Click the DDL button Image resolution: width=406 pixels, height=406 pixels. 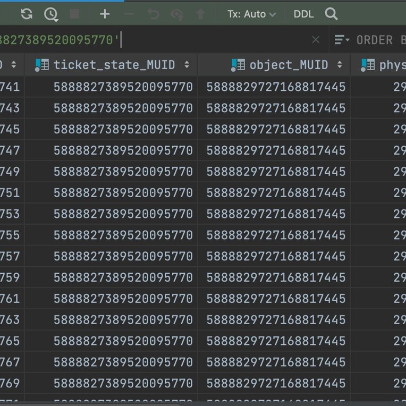click(x=303, y=14)
